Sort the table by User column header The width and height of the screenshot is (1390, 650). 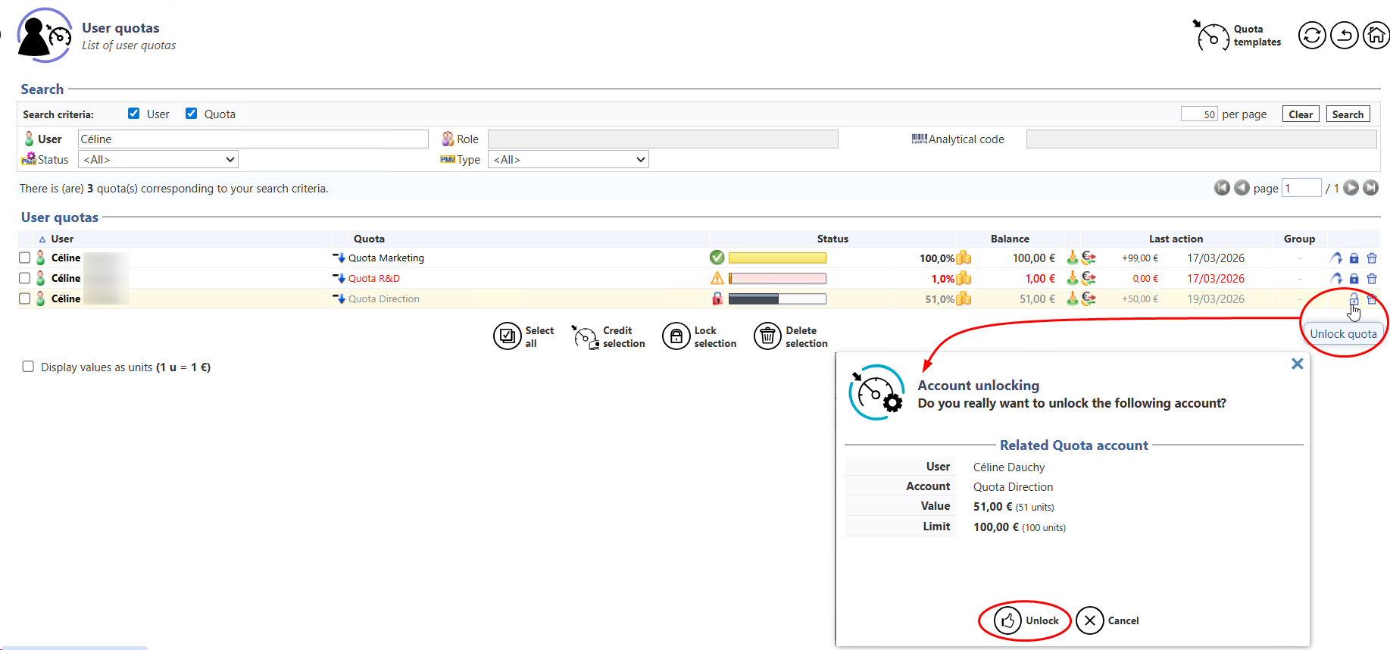pos(62,239)
